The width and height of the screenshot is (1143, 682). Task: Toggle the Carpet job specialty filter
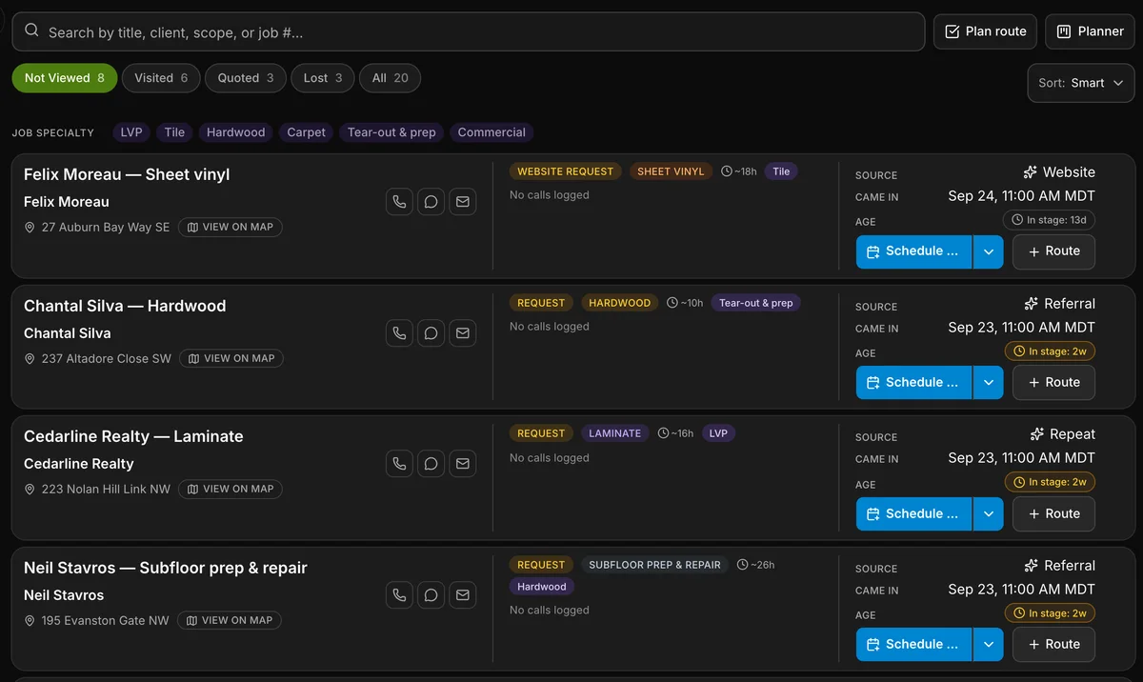tap(307, 132)
